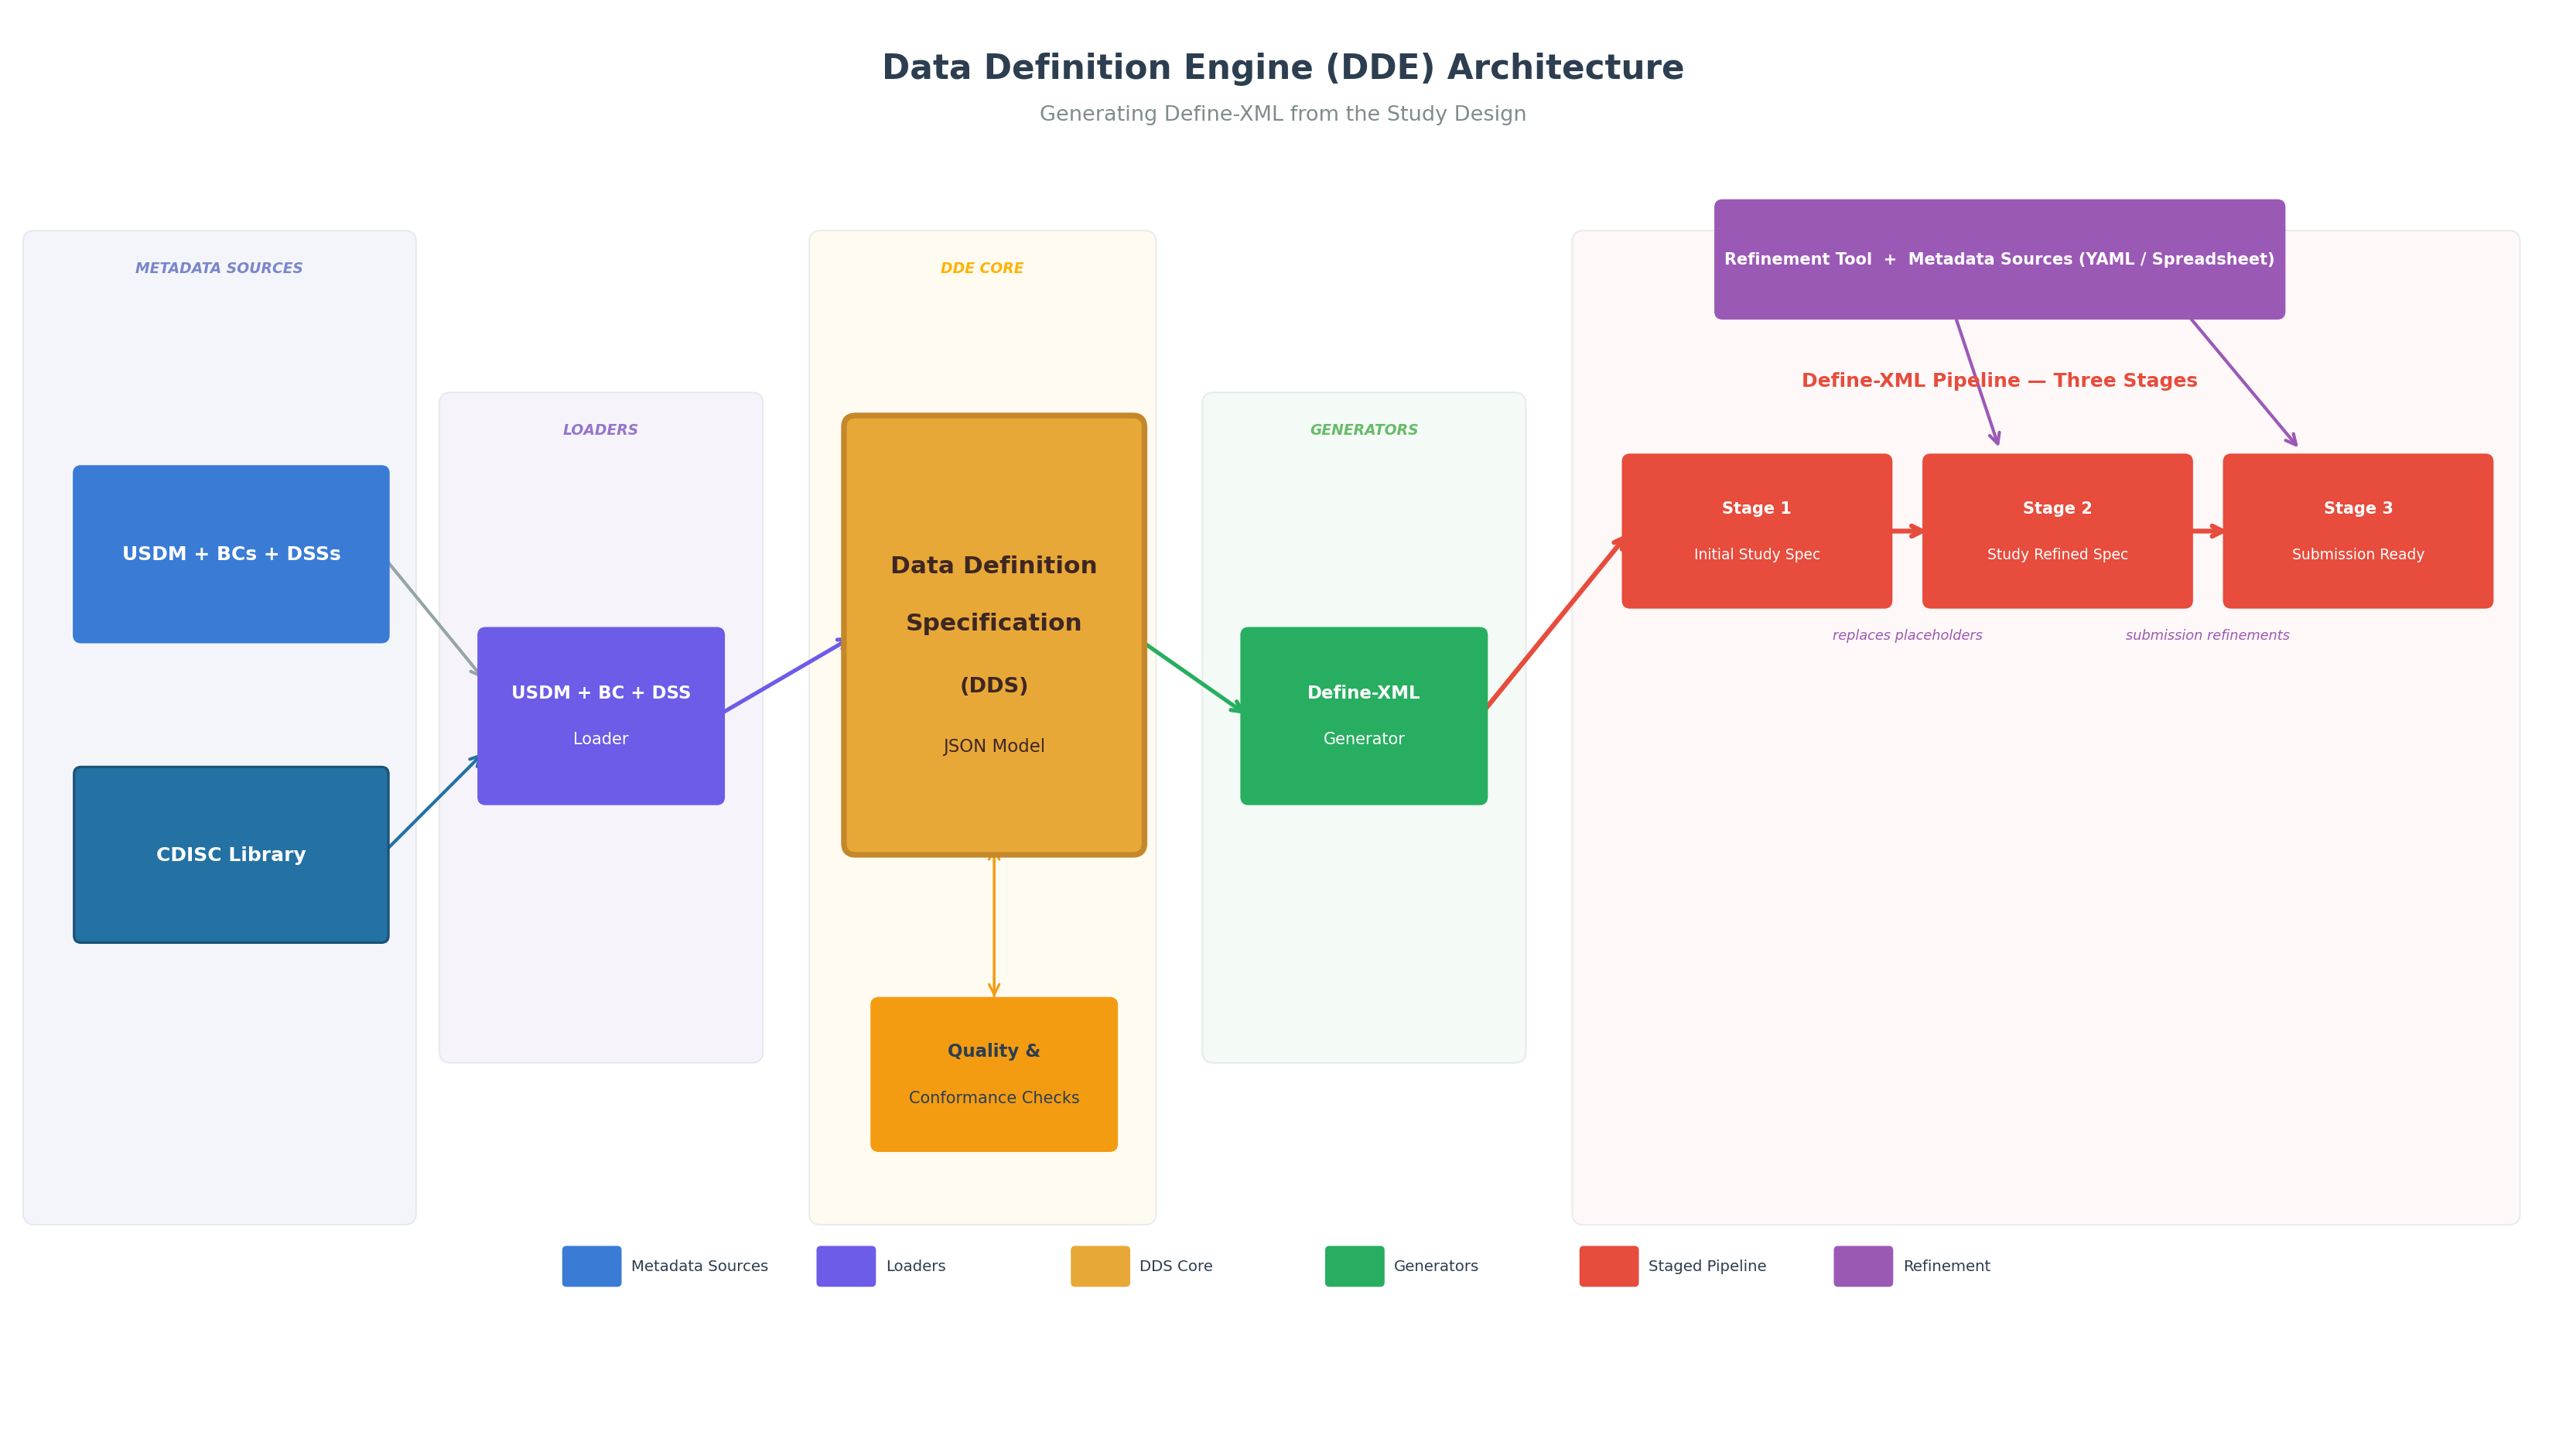
Task: Click the 'Generators' legend label
Action: (1436, 1266)
